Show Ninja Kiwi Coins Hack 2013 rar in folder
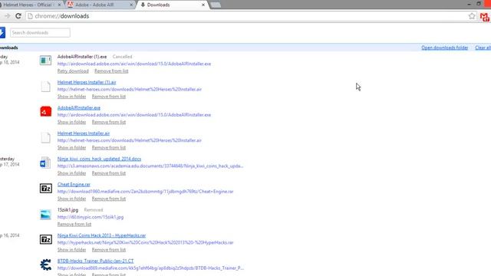 coord(71,250)
